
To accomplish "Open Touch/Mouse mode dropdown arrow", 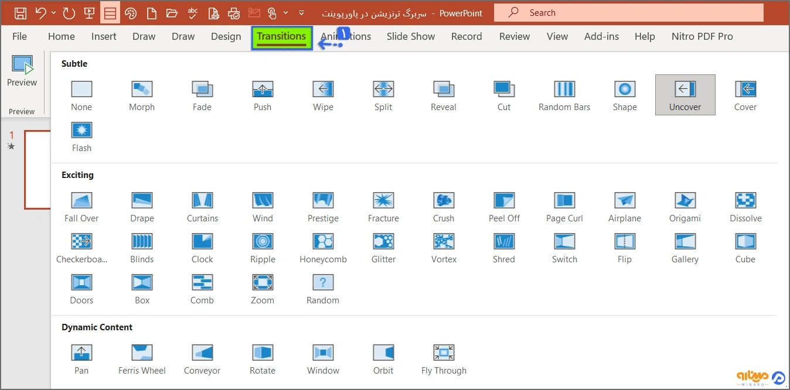I will point(285,12).
